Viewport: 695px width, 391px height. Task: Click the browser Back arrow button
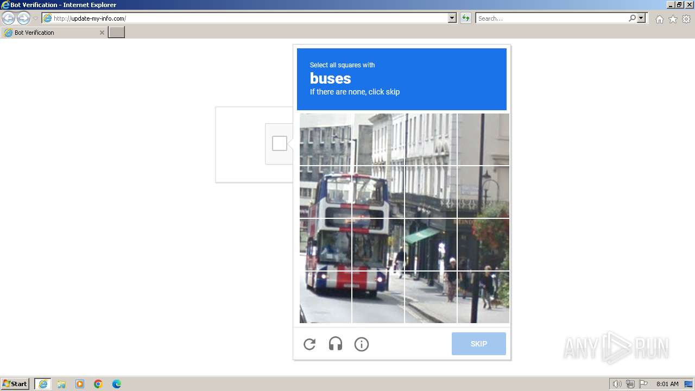[x=8, y=18]
